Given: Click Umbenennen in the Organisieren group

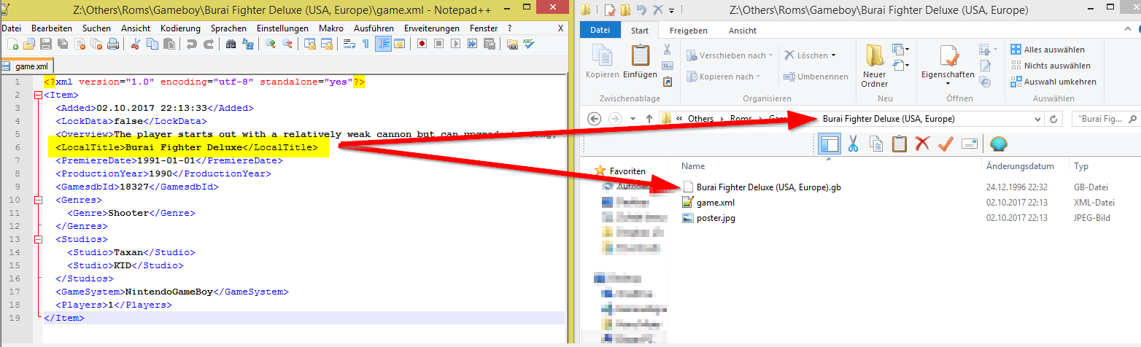Looking at the screenshot, I should click(x=816, y=77).
